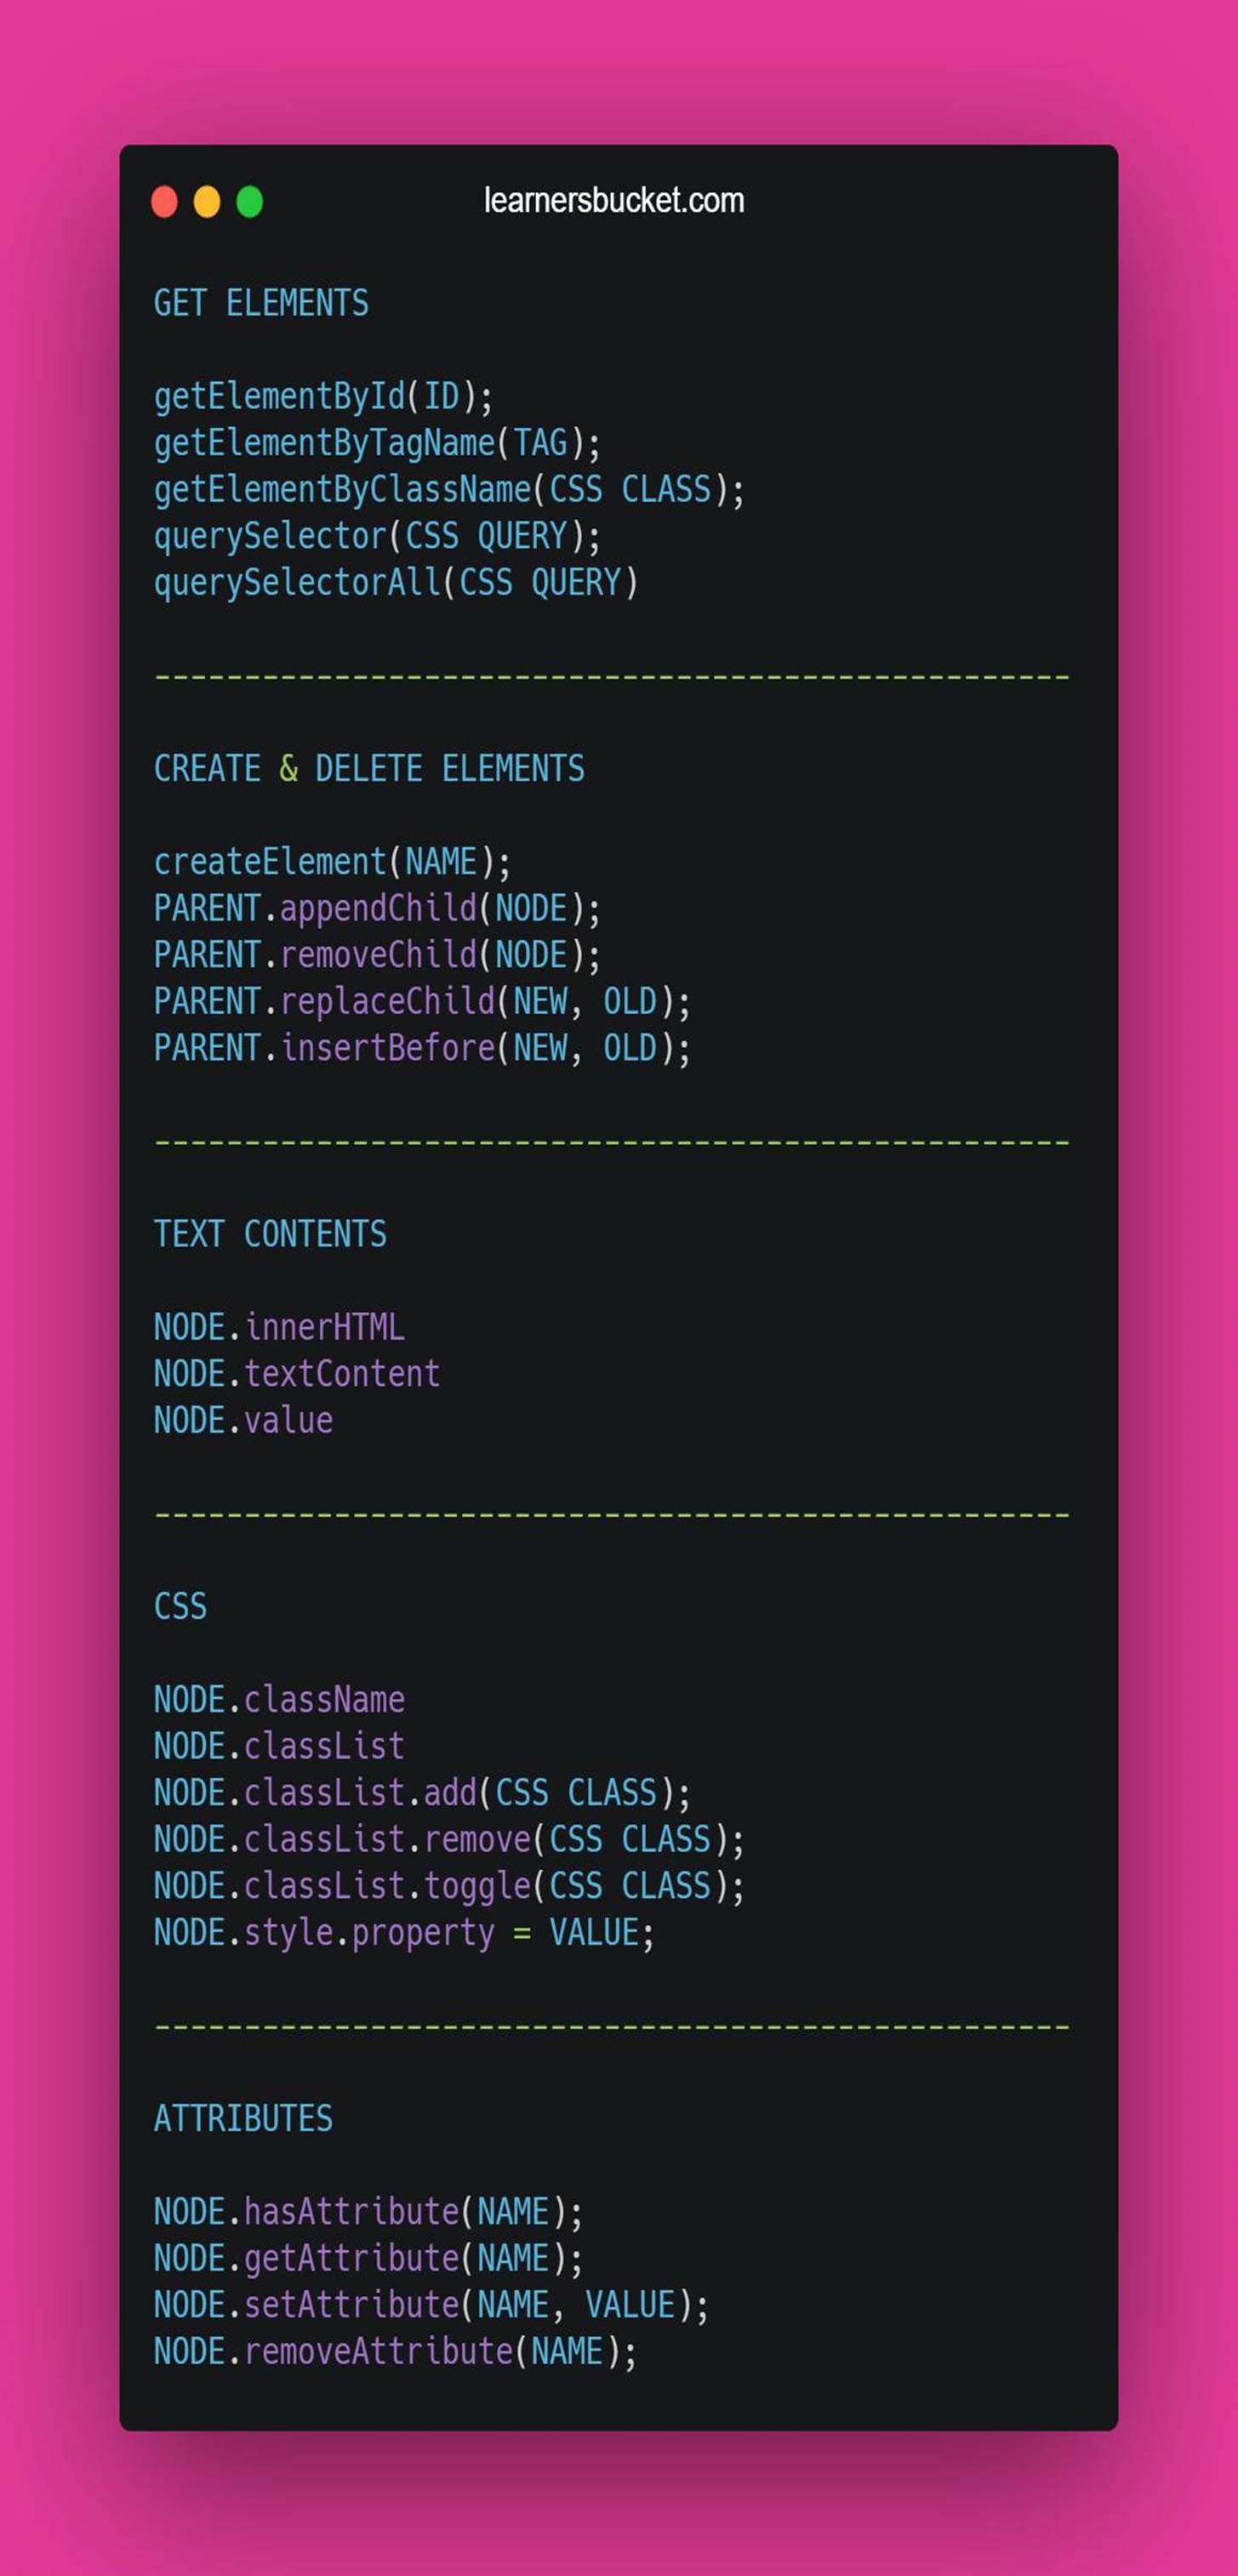Click the red close dot
The width and height of the screenshot is (1238, 2576).
coord(164,202)
